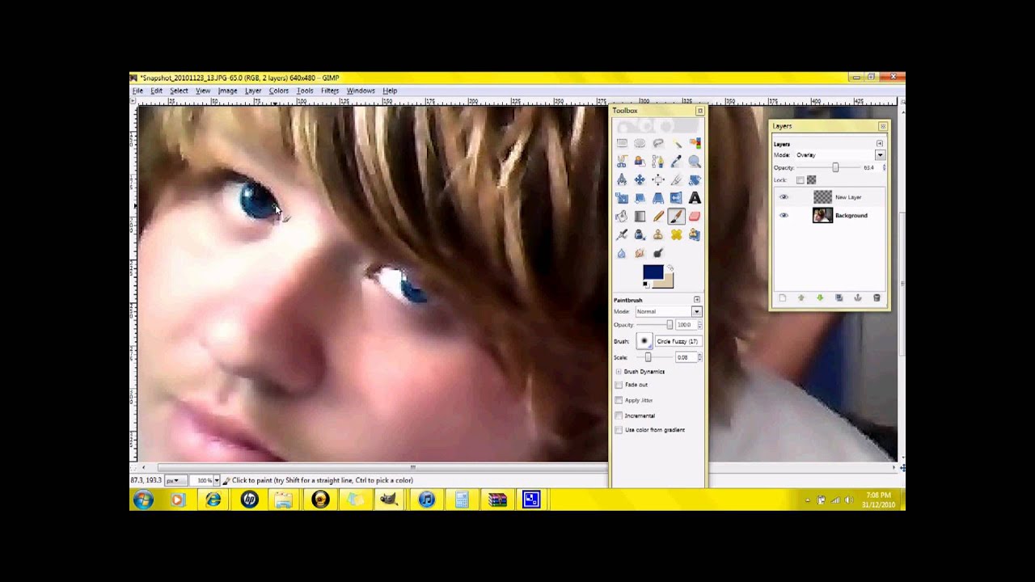Reset colors to default black and white
This screenshot has height=582, width=1035.
coord(646,285)
